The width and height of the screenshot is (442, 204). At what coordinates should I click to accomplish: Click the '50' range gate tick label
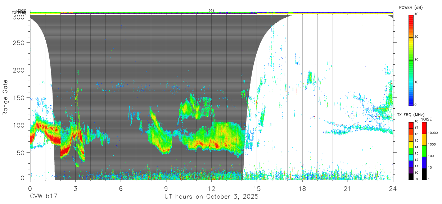[x=21, y=153]
